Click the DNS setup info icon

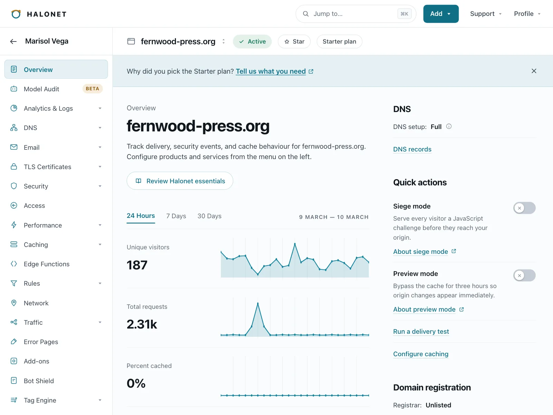click(x=449, y=127)
